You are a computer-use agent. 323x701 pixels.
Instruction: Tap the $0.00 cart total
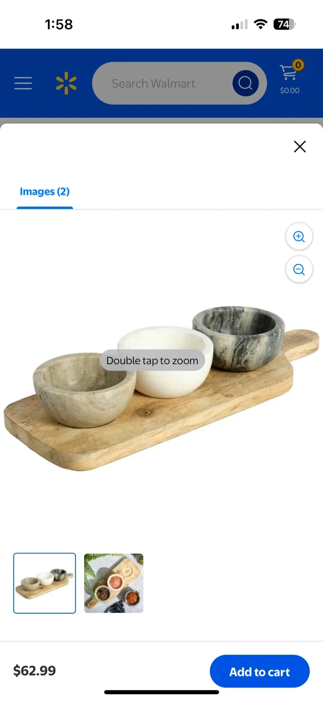coord(289,91)
